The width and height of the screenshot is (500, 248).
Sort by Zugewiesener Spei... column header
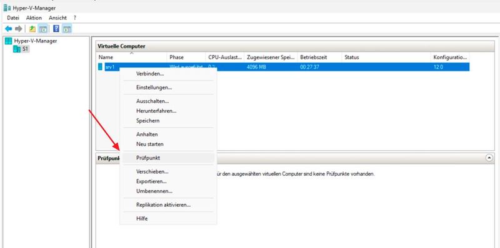[271, 57]
